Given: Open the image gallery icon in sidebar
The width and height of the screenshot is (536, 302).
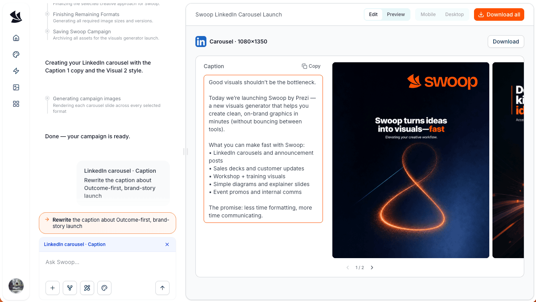Looking at the screenshot, I should click(x=16, y=87).
